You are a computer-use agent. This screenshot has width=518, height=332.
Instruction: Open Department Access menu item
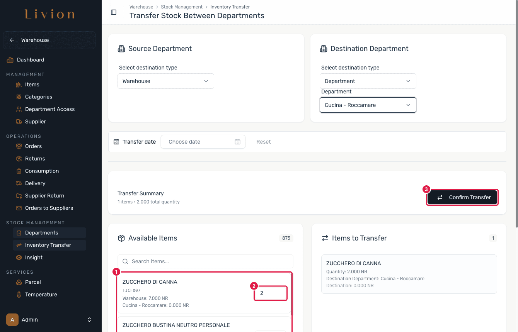[x=49, y=109]
